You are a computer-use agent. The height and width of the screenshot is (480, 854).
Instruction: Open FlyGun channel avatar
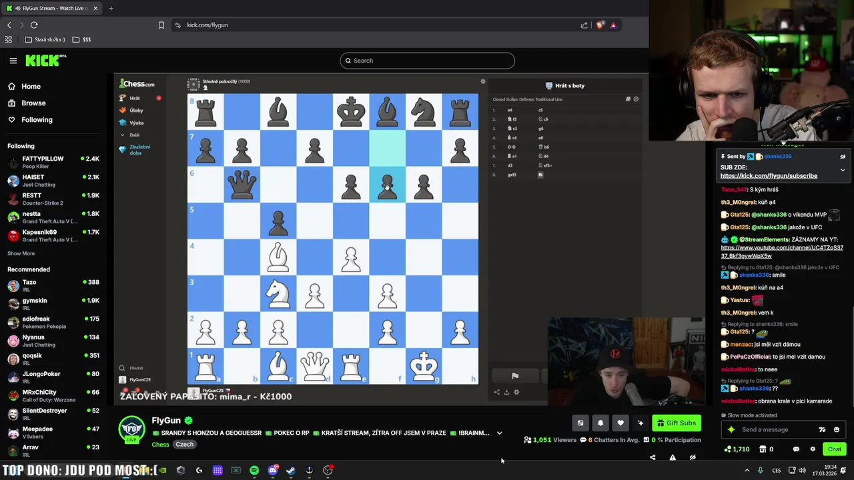(131, 429)
